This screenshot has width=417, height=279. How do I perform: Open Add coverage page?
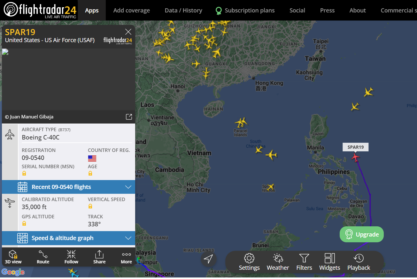pos(132,11)
